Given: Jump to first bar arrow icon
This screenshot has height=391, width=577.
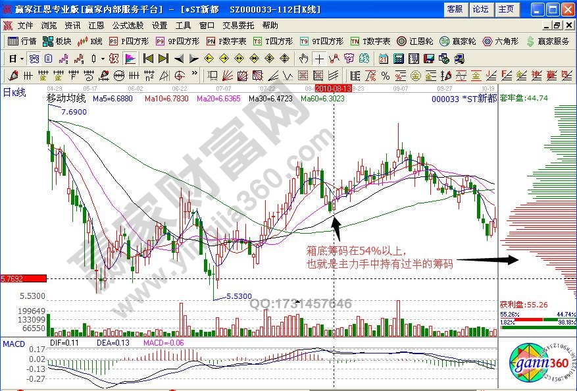Looking at the screenshot, I should pyautogui.click(x=148, y=58).
